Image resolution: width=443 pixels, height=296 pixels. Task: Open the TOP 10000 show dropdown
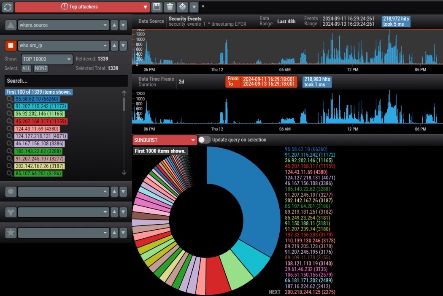(x=47, y=59)
